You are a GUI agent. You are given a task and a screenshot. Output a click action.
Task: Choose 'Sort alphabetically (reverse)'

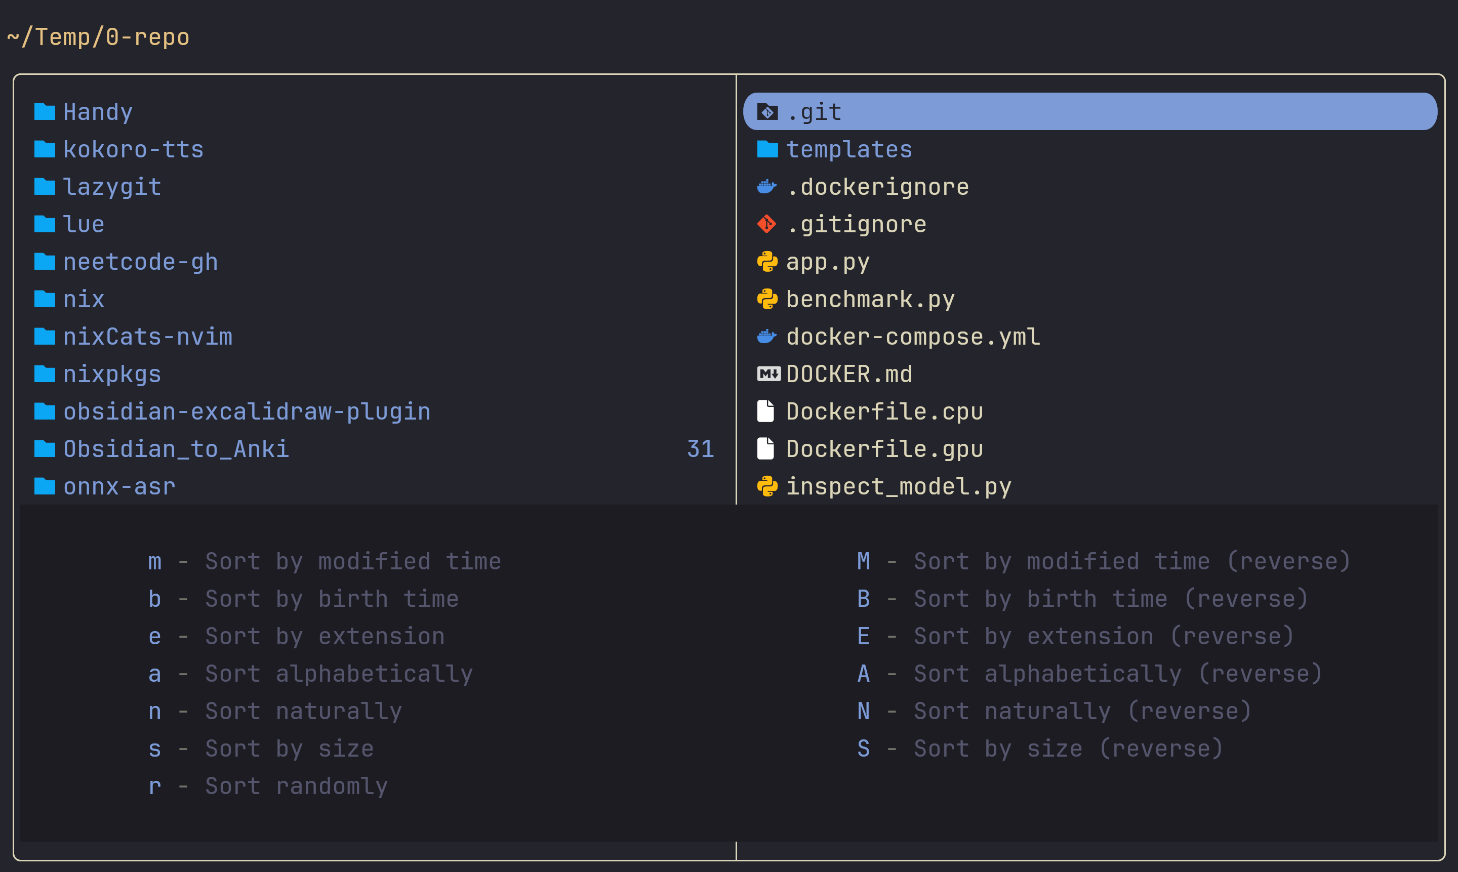[1089, 674]
